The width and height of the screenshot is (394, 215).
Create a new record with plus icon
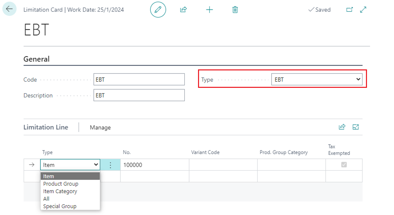pos(209,10)
